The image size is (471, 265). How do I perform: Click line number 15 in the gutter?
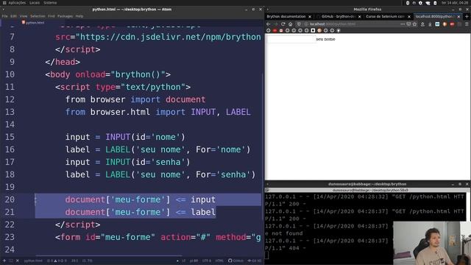(10, 137)
